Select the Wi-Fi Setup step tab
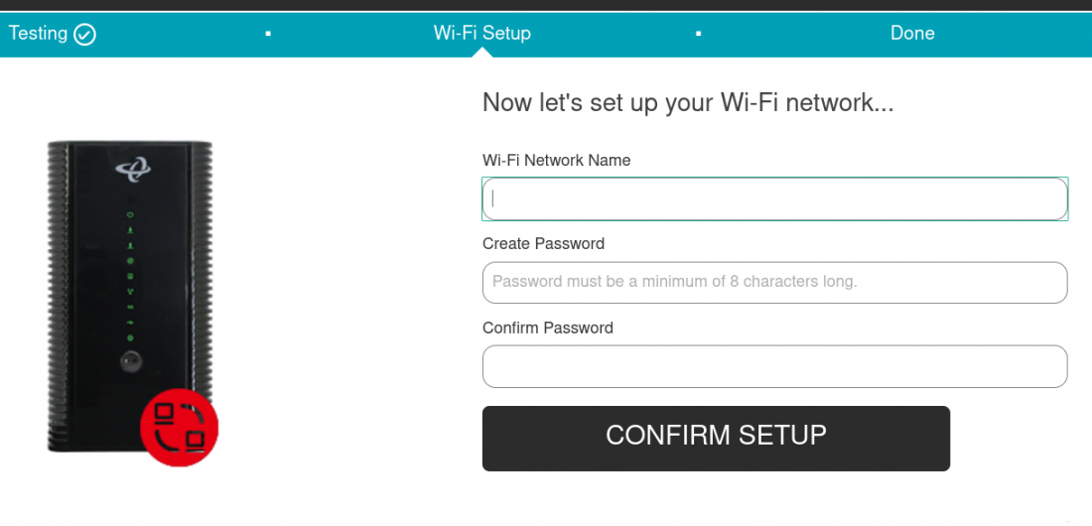This screenshot has width=1092, height=526. (x=482, y=33)
